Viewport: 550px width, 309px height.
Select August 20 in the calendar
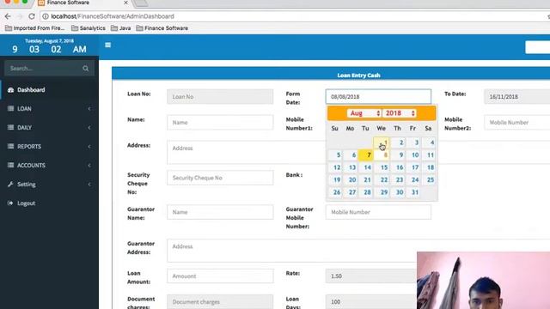[350, 179]
